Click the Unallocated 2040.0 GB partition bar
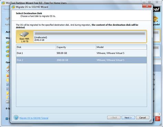This screenshot has width=163, height=127. tap(90, 37)
